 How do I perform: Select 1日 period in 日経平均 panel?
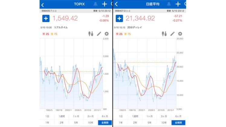(121, 116)
